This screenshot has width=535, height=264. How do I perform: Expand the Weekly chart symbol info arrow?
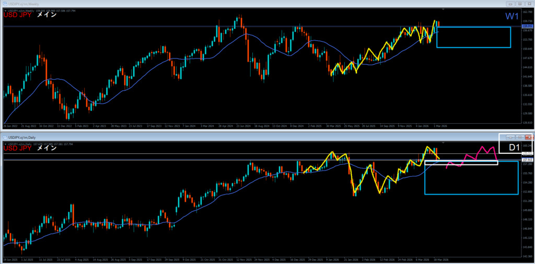click(x=5, y=10)
